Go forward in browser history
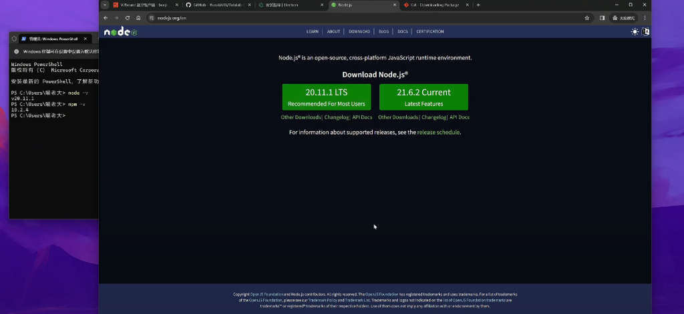This screenshot has width=684, height=314. pos(116,18)
